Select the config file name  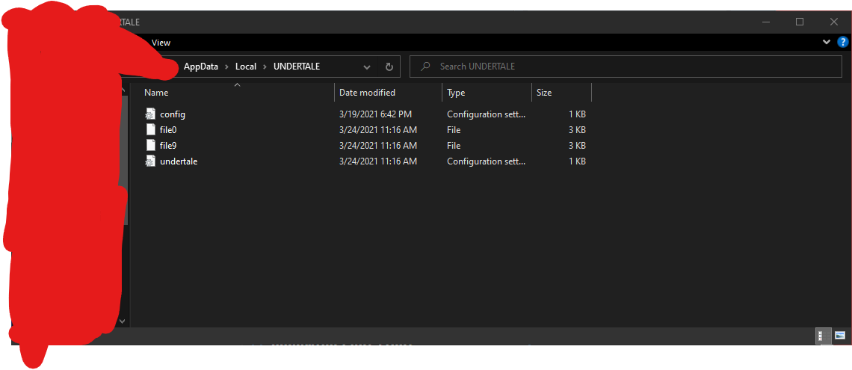point(173,114)
